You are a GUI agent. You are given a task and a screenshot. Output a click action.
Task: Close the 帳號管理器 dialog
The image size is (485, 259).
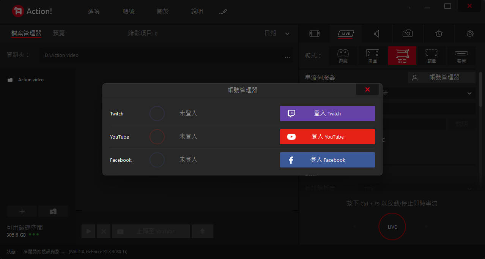367,90
